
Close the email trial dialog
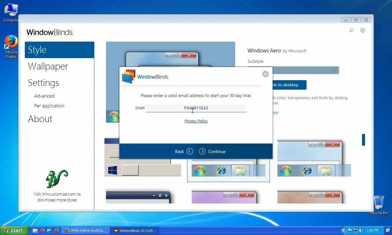tap(266, 74)
